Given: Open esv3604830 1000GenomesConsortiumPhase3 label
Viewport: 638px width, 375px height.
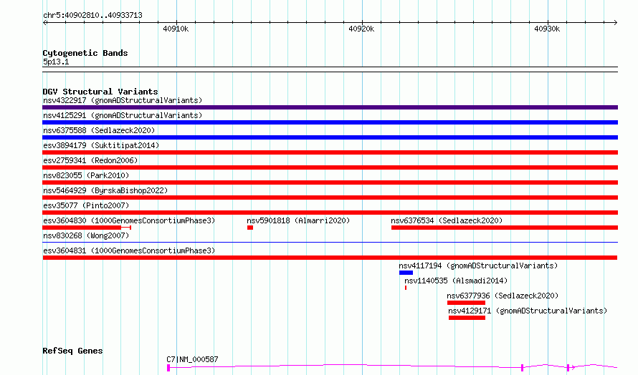Looking at the screenshot, I should [x=129, y=220].
